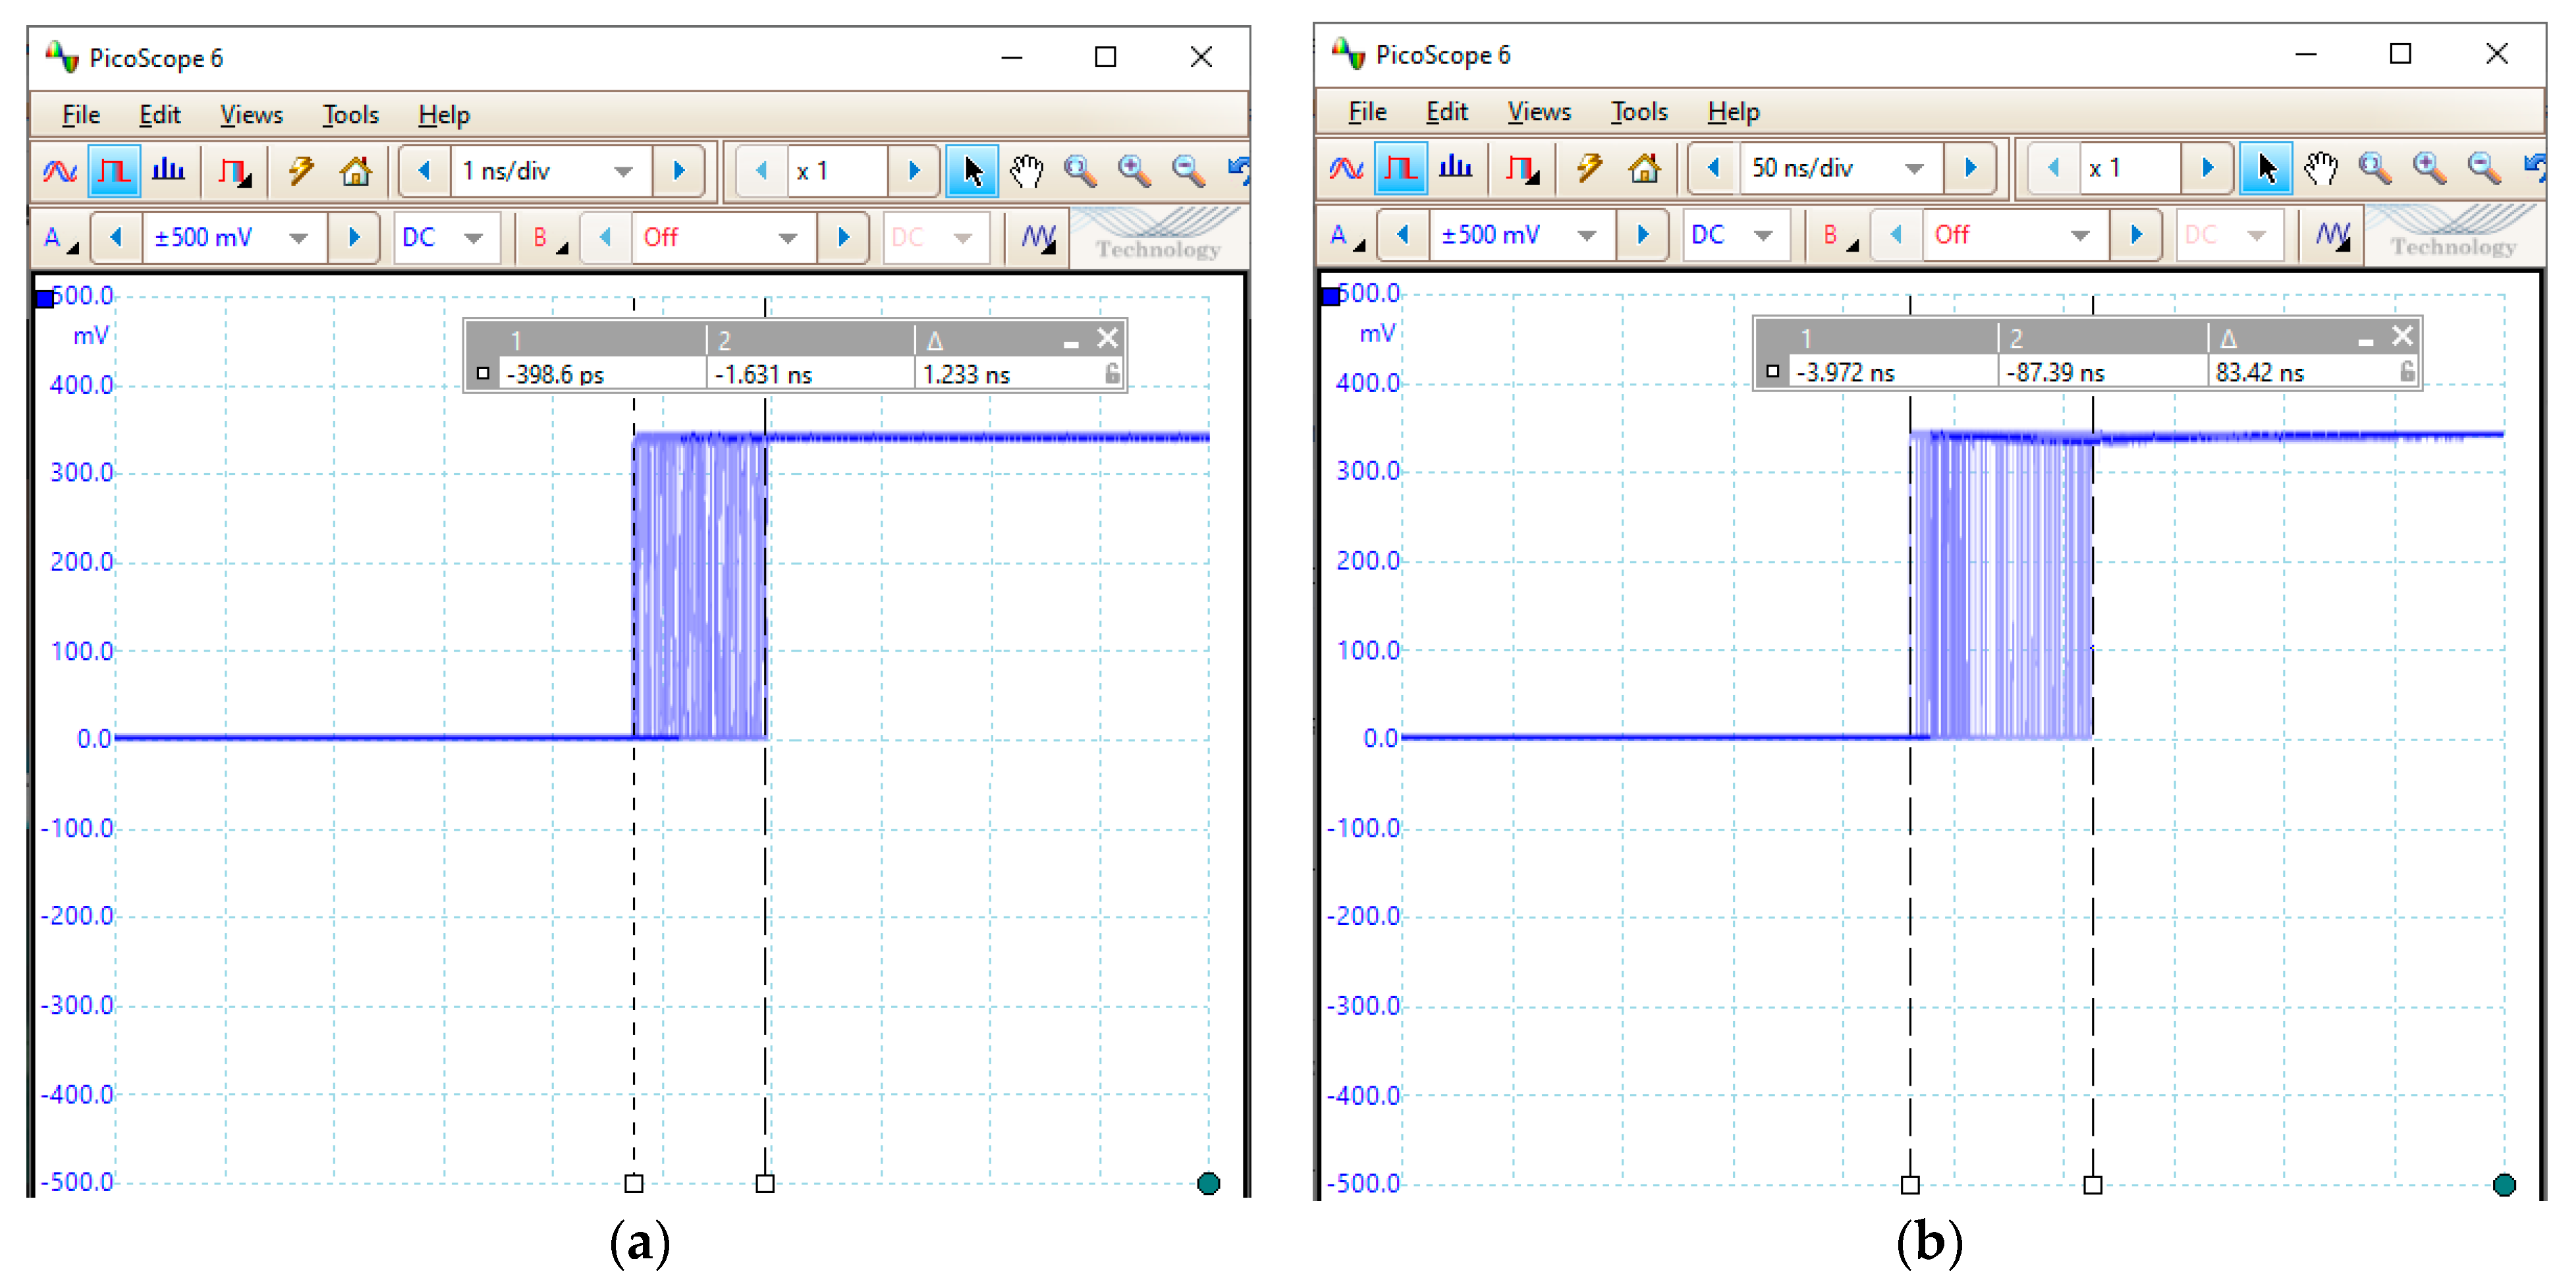Image resolution: width=2576 pixels, height=1284 pixels.
Task: Open the 50 ns/div timebase dropdown
Action: 1913,168
